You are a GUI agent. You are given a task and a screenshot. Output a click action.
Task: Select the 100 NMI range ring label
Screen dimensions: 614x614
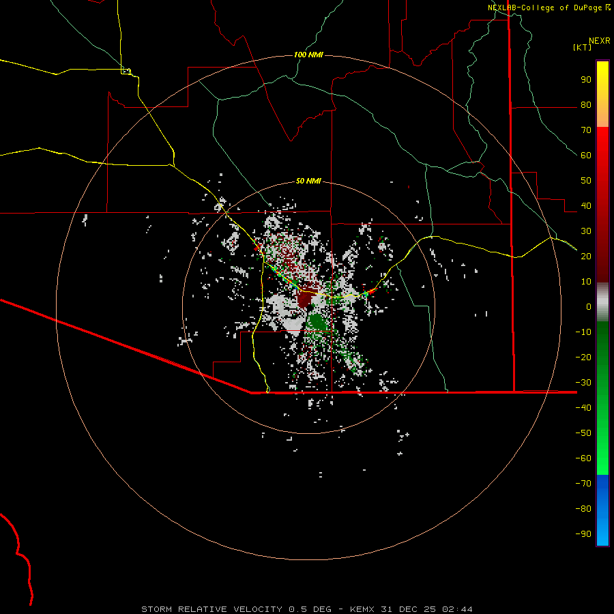pos(308,55)
